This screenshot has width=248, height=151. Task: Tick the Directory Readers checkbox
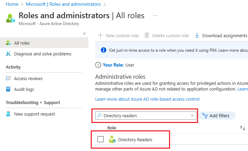pyautogui.click(x=101, y=139)
